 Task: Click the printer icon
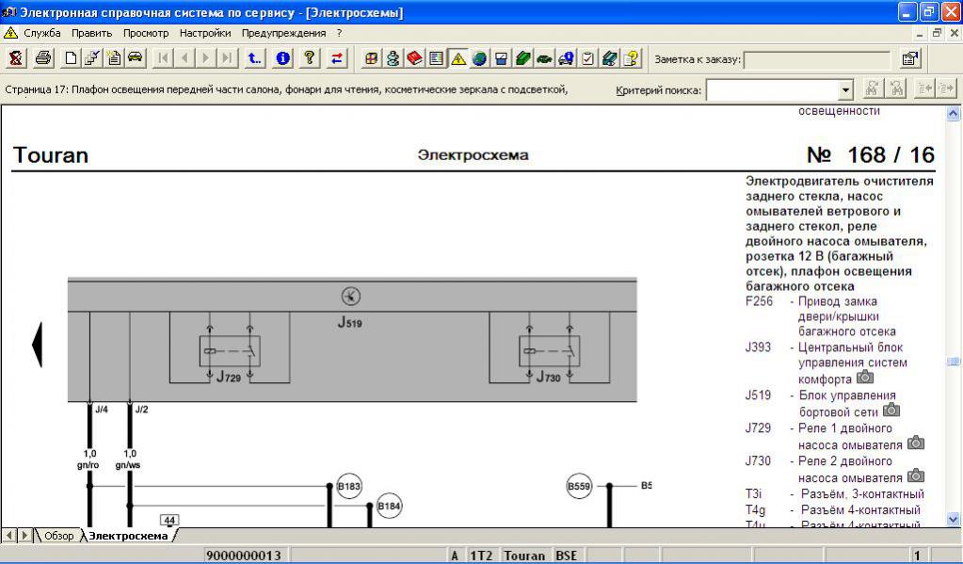click(43, 58)
